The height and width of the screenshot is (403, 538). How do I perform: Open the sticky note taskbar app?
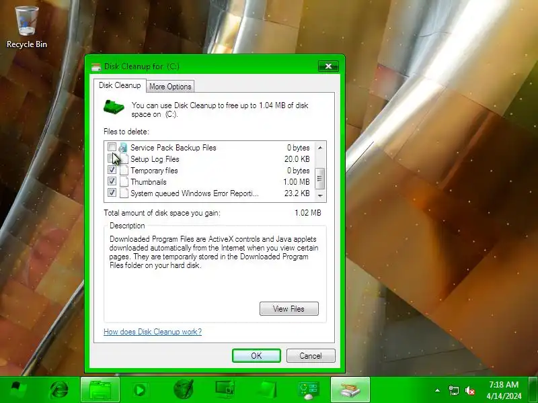click(x=266, y=390)
